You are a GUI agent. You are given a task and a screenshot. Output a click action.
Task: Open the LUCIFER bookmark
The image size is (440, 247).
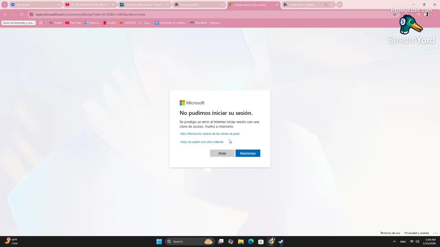(135, 23)
